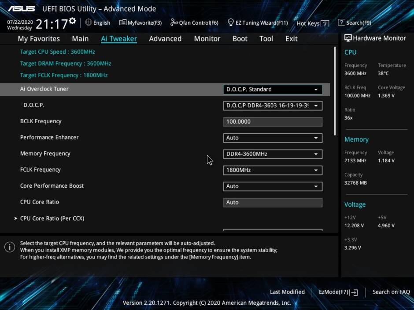Image resolution: width=414 pixels, height=310 pixels.
Task: Select the Core Performance Boost label
Action: tap(52, 186)
